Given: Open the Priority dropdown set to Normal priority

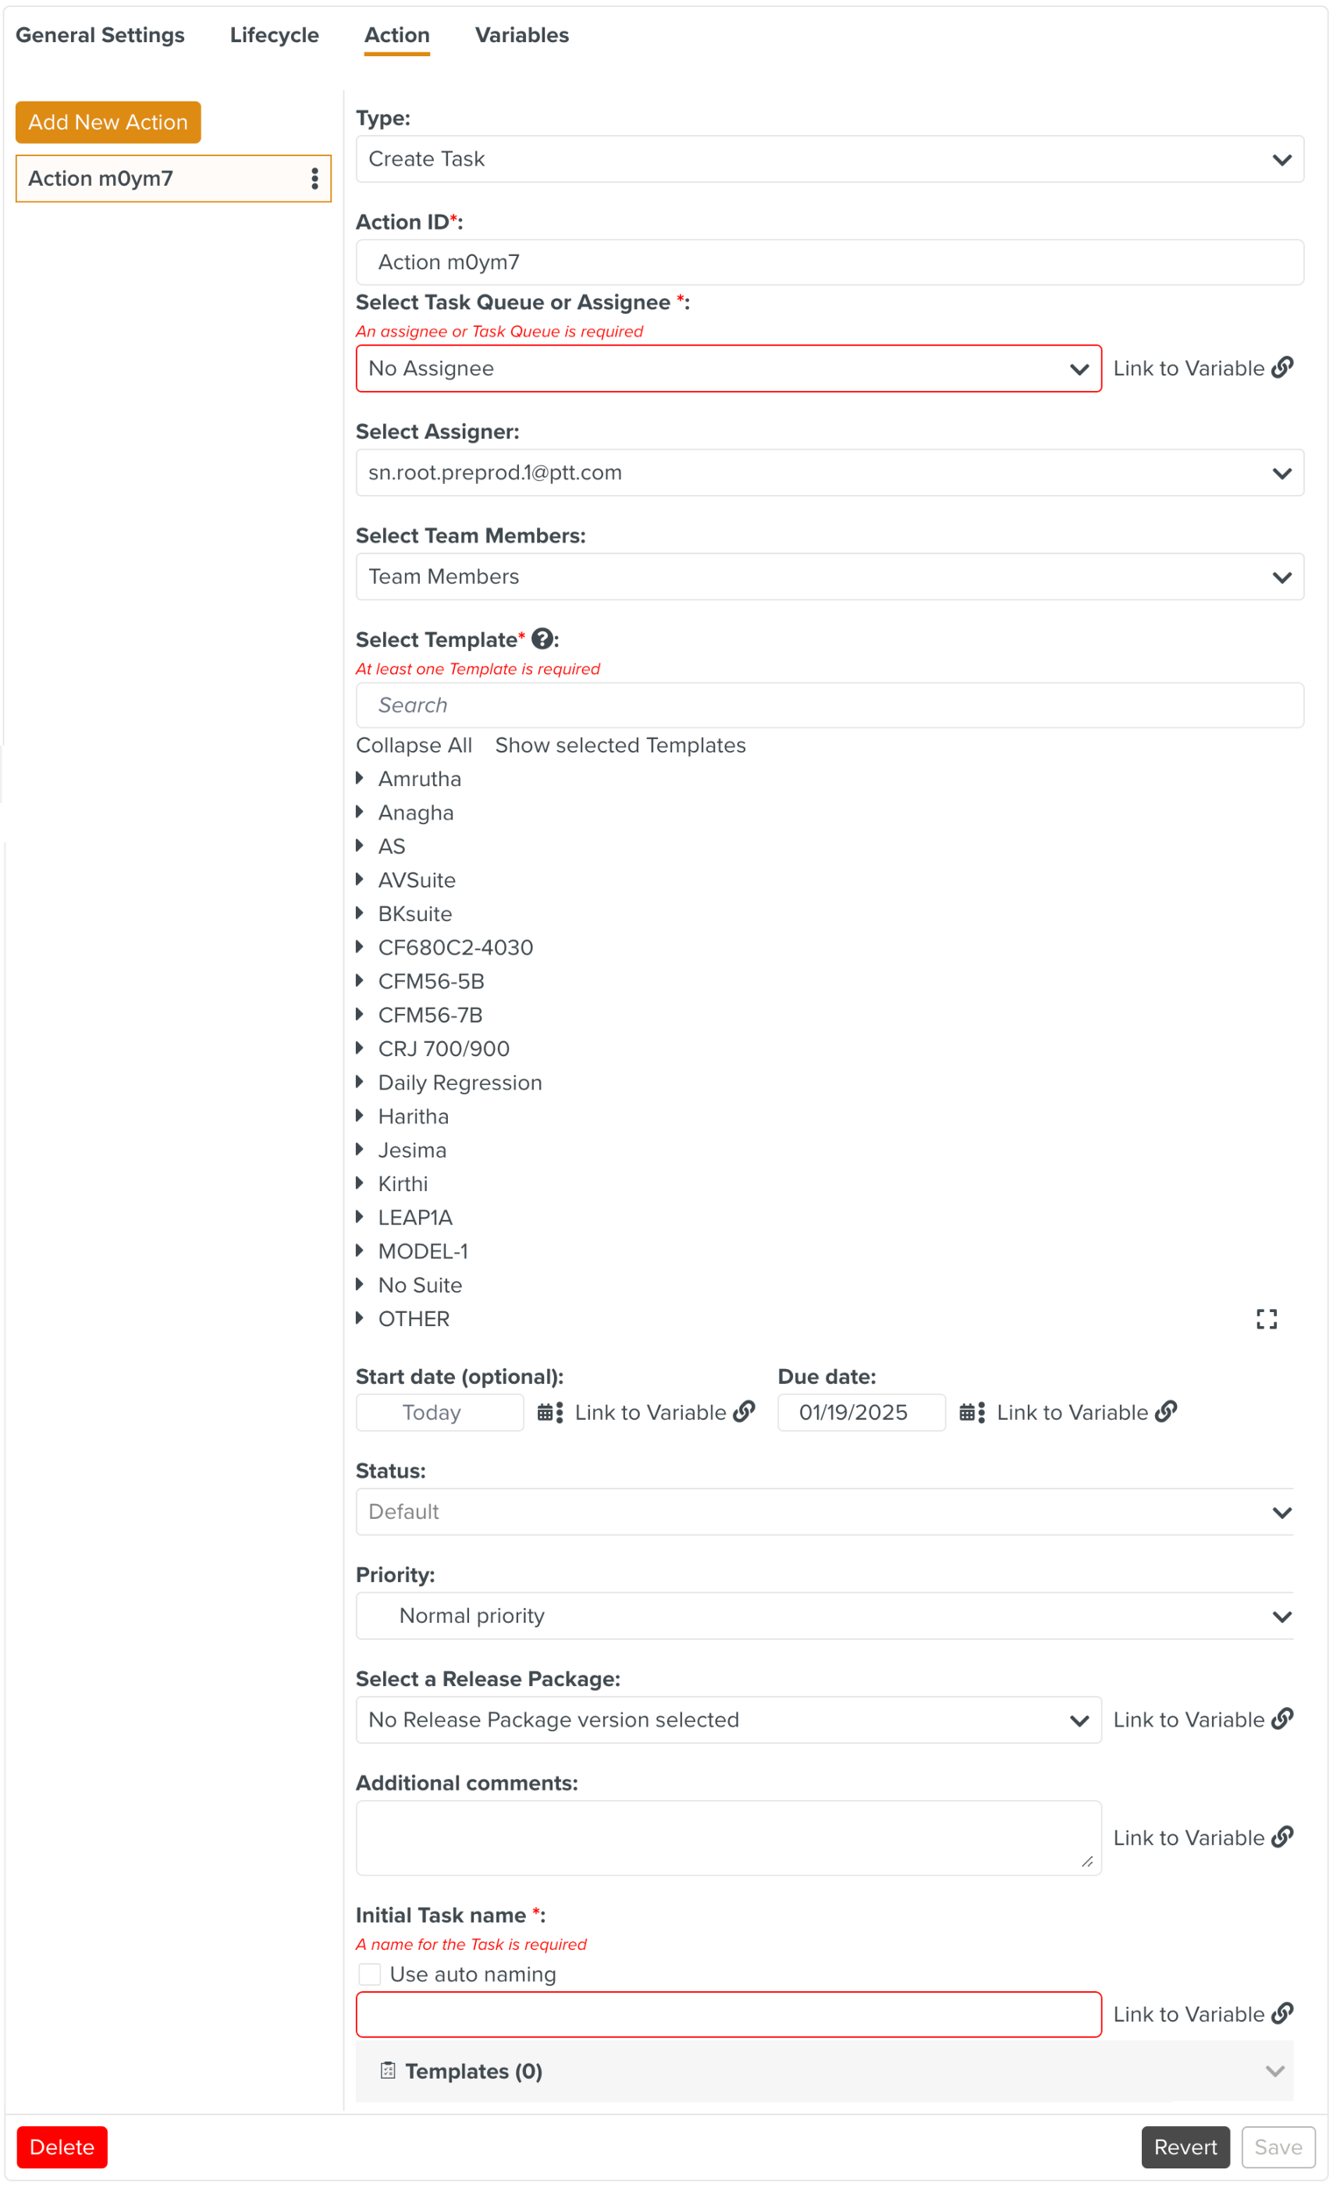Looking at the screenshot, I should (826, 1616).
